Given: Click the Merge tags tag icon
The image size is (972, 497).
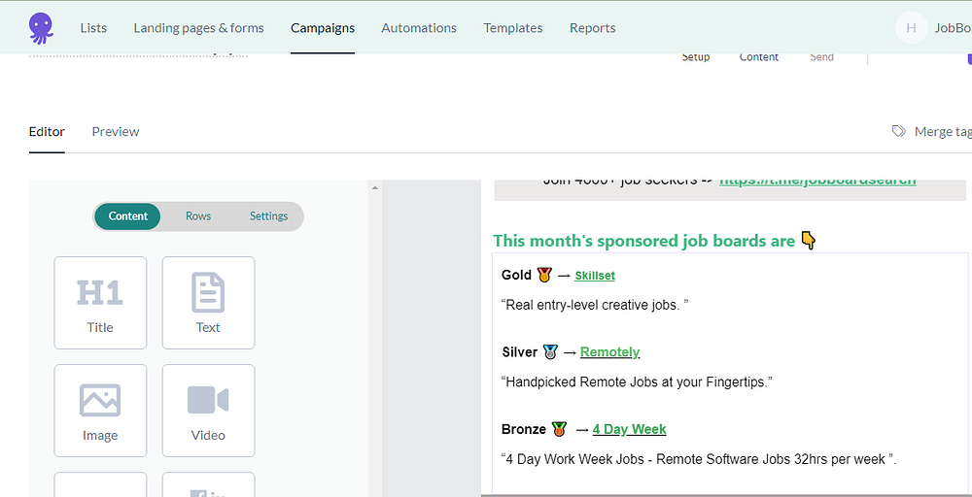Looking at the screenshot, I should click(x=899, y=131).
